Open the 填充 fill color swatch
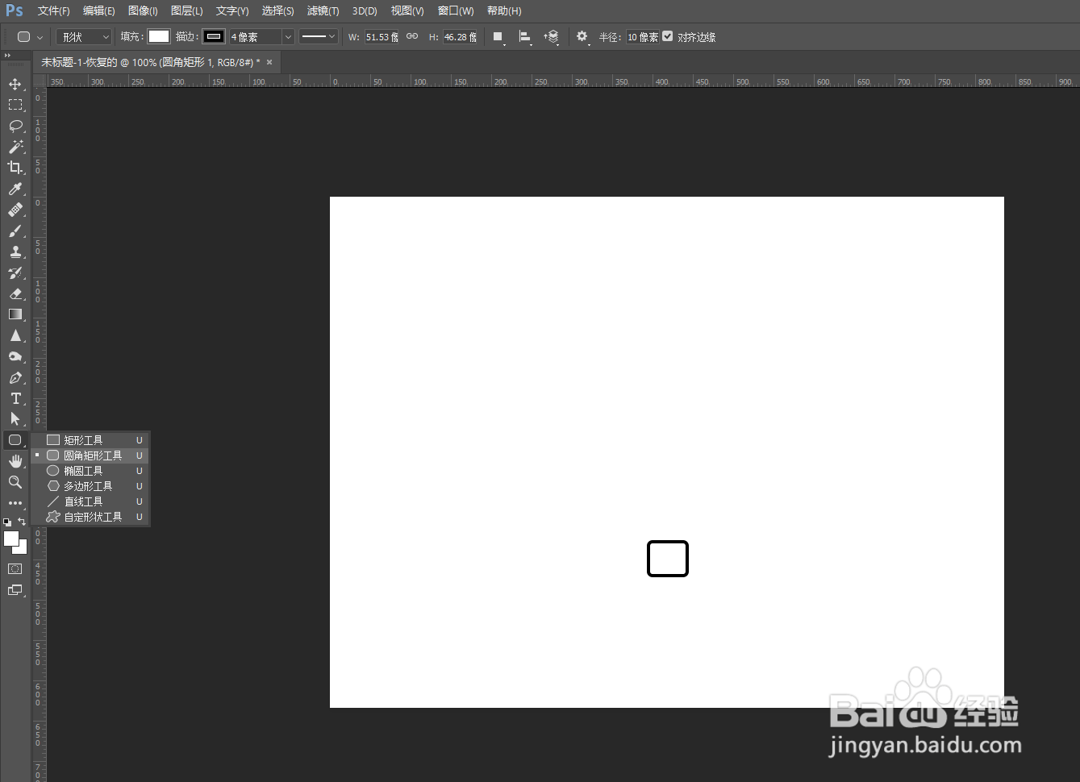This screenshot has height=782, width=1080. 159,36
